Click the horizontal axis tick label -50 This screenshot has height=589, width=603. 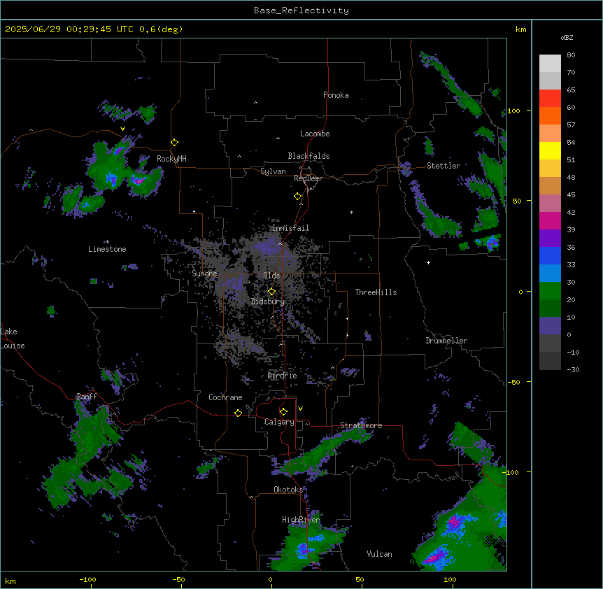pos(178,579)
